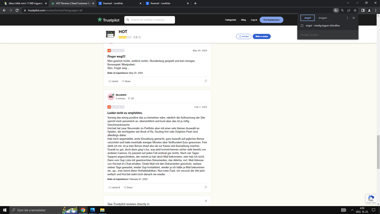Screen dimensions: 380x214
Task: Click the 'Log in' link
Action: pyautogui.click(x=254, y=20)
